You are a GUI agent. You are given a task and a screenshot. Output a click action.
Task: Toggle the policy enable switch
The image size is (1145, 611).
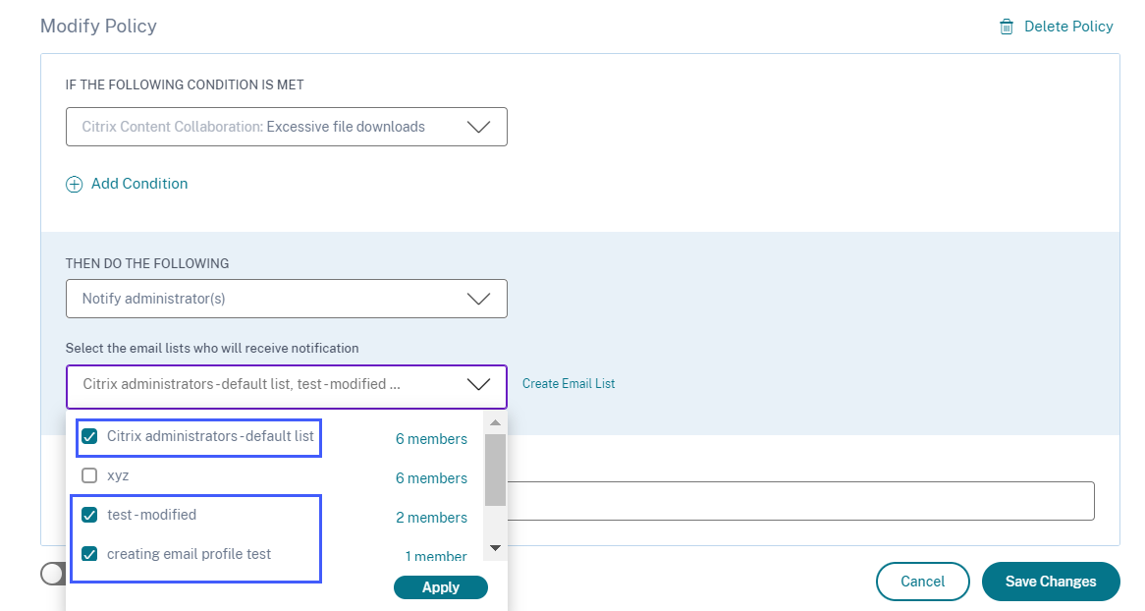coord(53,574)
